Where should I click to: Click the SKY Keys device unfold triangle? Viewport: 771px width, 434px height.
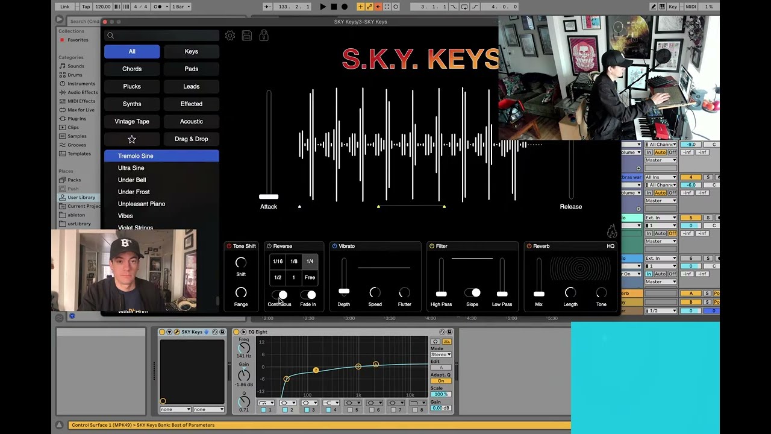tap(169, 332)
